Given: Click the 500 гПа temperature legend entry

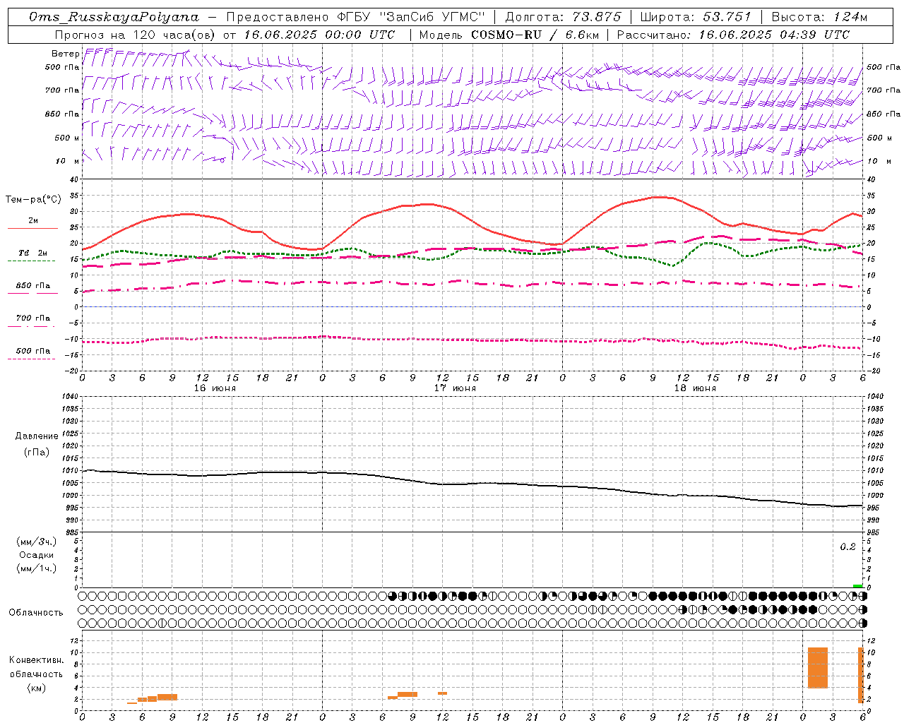Looking at the screenshot, I should (x=33, y=351).
